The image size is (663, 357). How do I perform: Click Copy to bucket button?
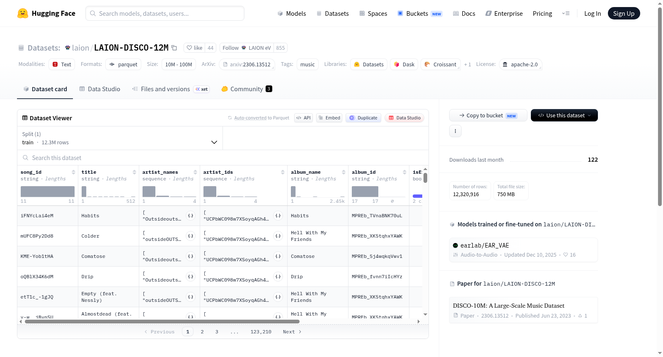(488, 115)
